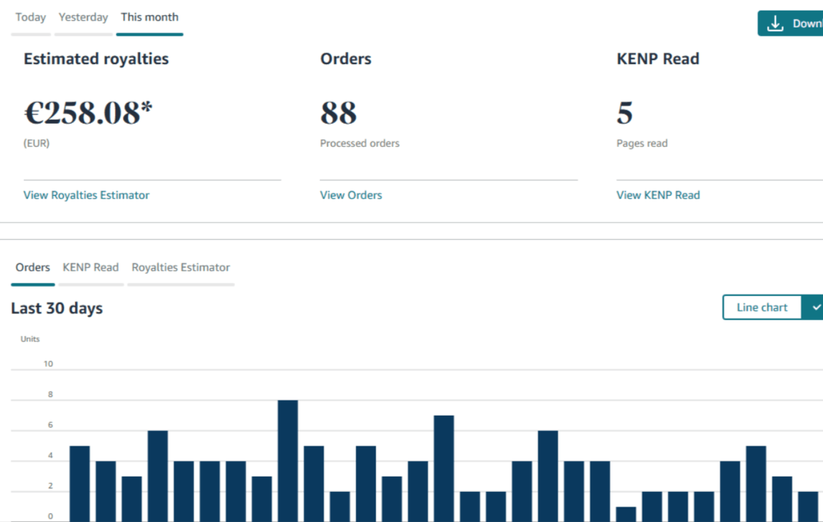Click the shortest bar showing 1 unit

(626, 515)
